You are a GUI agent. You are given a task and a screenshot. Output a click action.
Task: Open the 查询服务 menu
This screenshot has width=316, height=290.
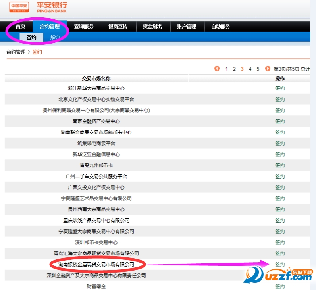(x=84, y=26)
